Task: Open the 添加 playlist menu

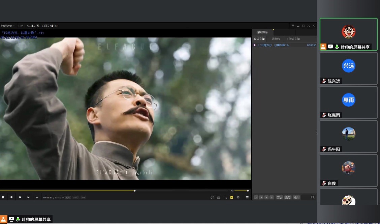Action: tap(279, 198)
